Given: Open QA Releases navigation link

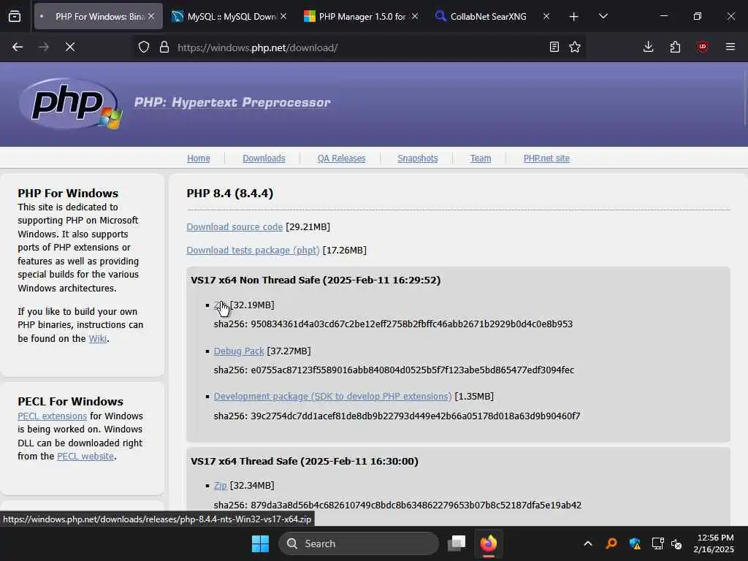Looking at the screenshot, I should click(x=342, y=159).
